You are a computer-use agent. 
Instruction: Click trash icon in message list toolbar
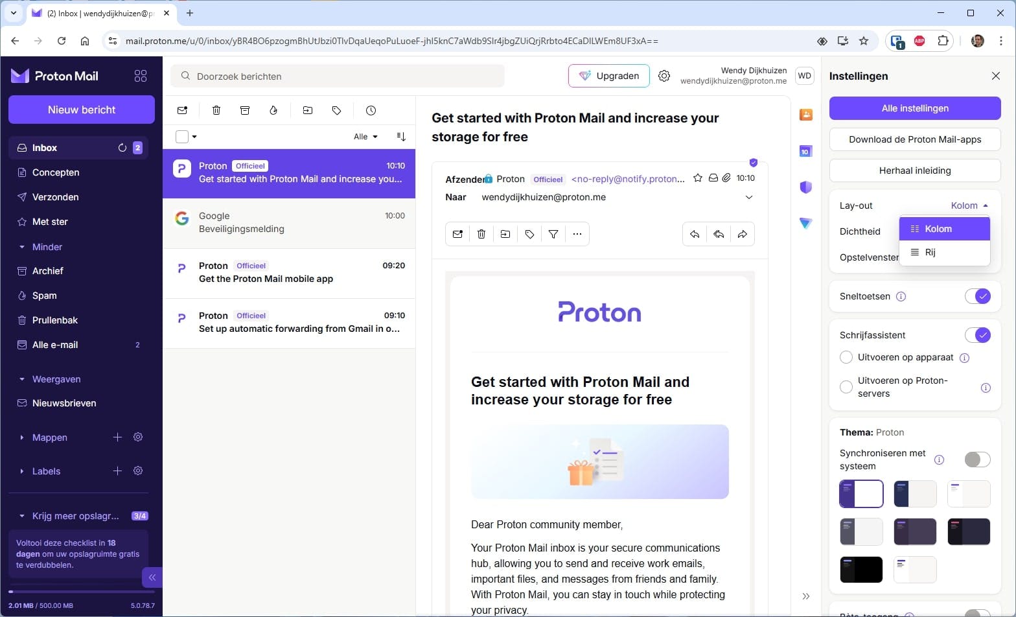tap(216, 110)
